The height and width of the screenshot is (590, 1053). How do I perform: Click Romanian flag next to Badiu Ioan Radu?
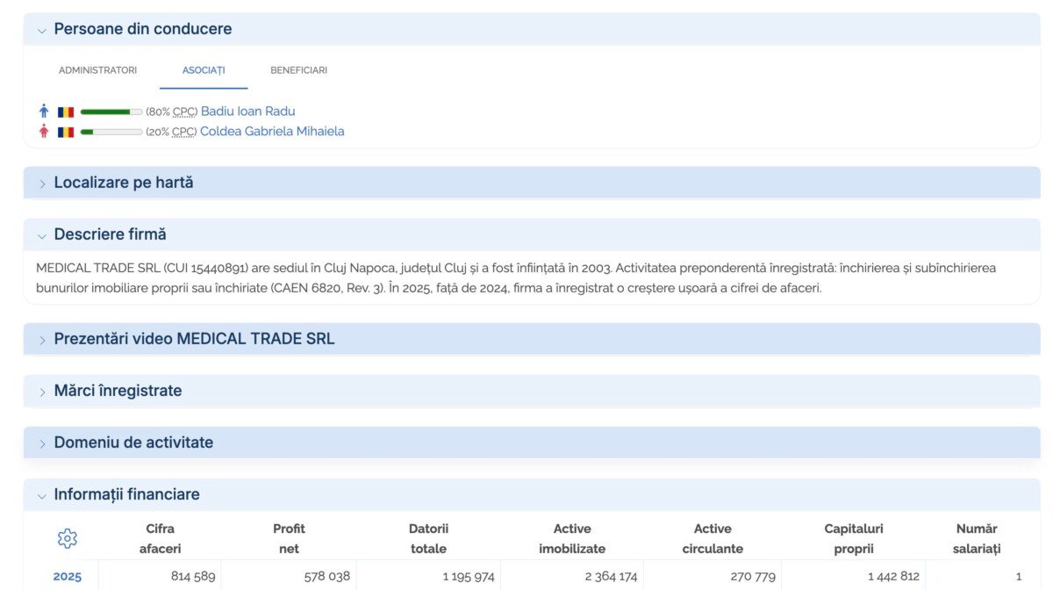click(x=66, y=112)
